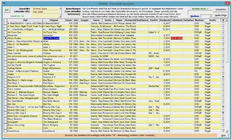Viewport: 232px width, 140px height.
Task: Click the Anzahl DS: 50 label
Action: (17, 16)
